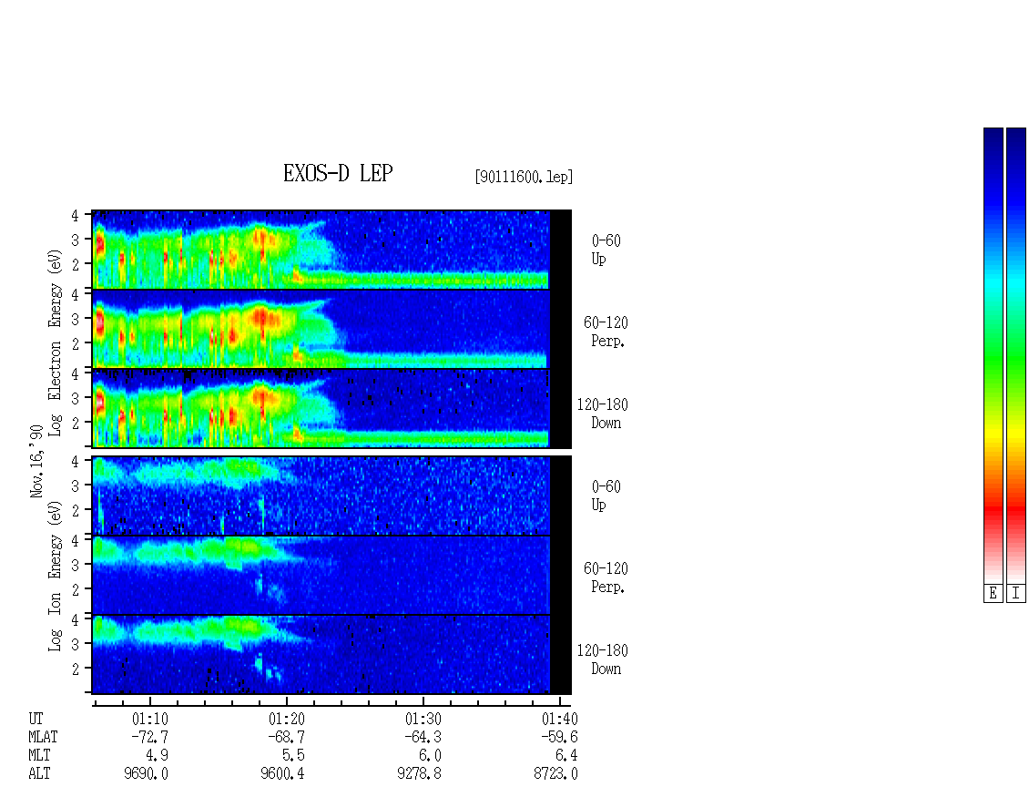Click the 120-180 Down label beside electron panels
The image size is (1029, 797).
(x=603, y=414)
